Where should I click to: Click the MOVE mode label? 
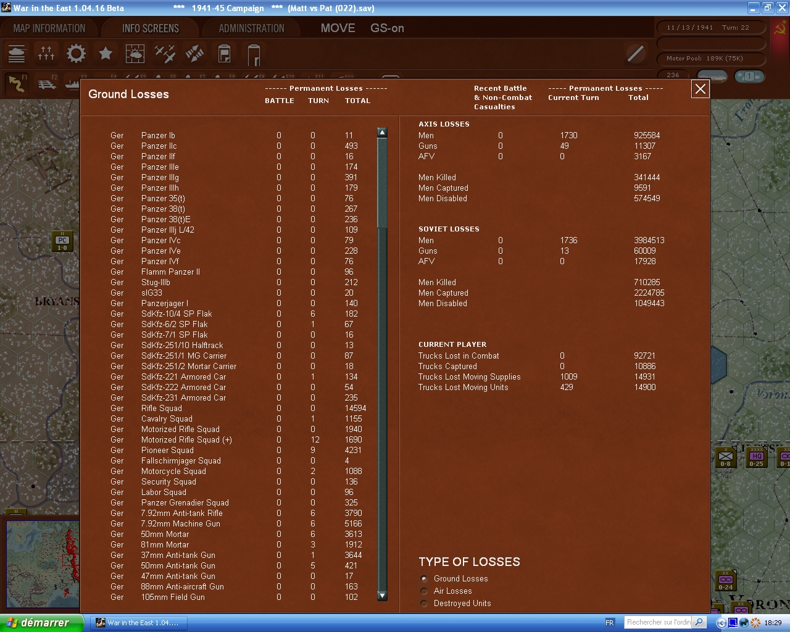tap(338, 28)
